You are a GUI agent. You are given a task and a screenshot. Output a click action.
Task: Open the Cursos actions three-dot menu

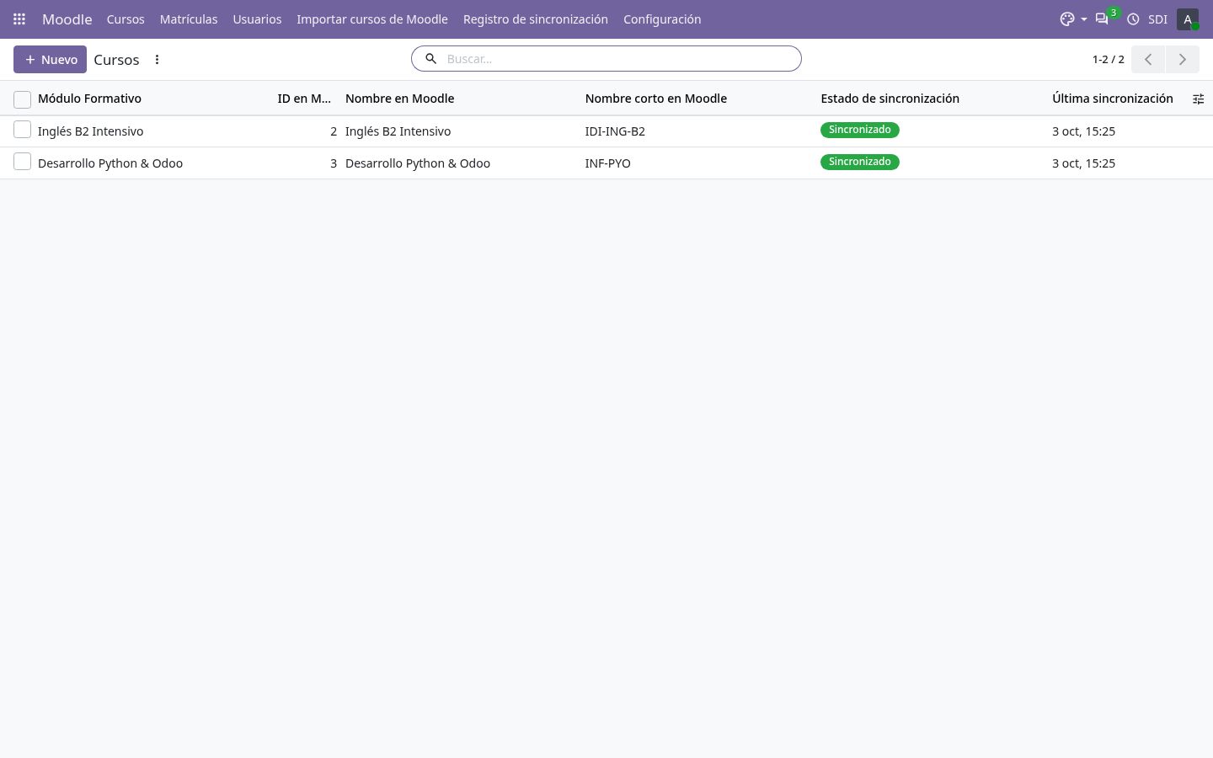pos(157,59)
